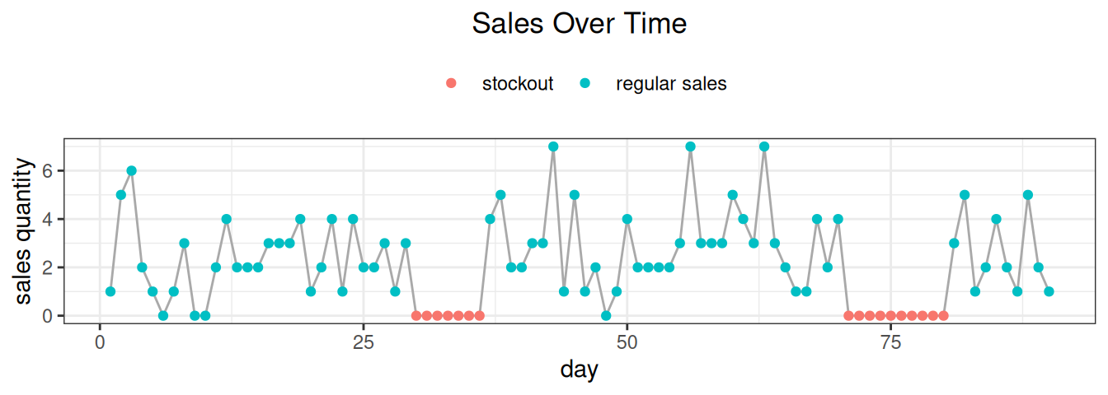
Task: Click the y-axis tick label 6
Action: point(48,171)
